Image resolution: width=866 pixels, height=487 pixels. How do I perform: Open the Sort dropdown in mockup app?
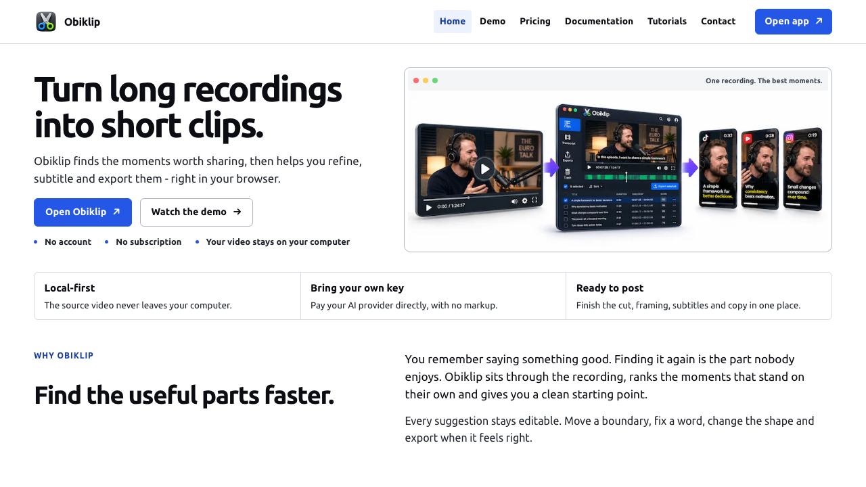[596, 186]
